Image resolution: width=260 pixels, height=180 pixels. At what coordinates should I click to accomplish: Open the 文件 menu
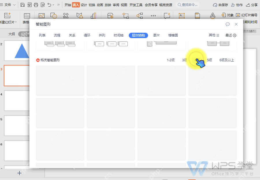point(8,5)
